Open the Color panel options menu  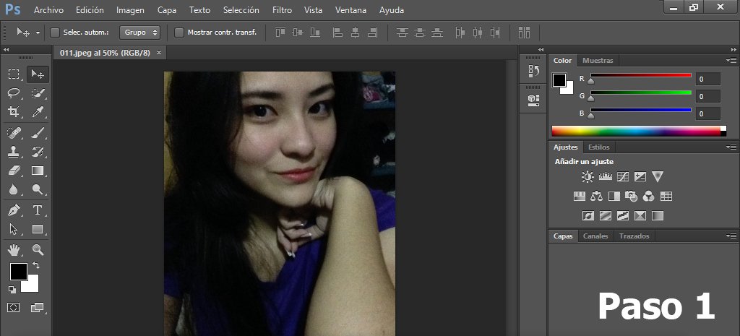(731, 61)
